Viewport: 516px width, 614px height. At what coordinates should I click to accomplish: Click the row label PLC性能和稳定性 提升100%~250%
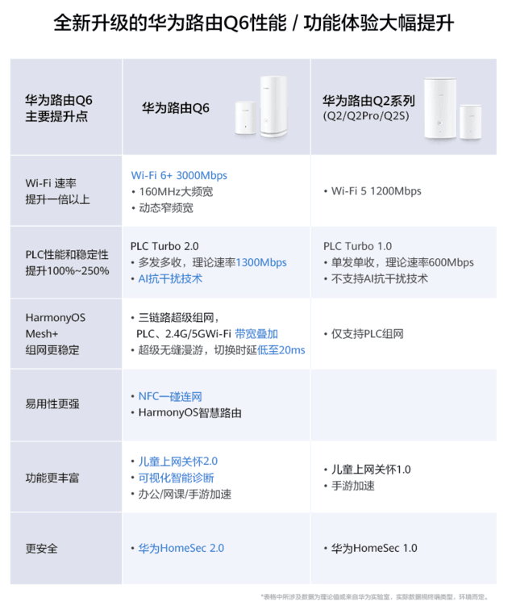pyautogui.click(x=67, y=262)
